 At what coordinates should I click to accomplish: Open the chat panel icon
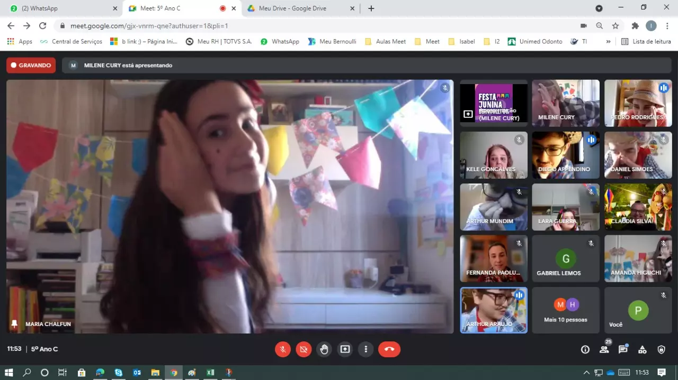click(623, 349)
